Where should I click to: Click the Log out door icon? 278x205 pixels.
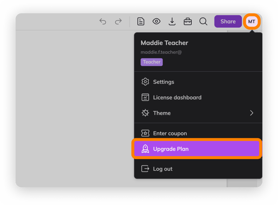pyautogui.click(x=145, y=169)
